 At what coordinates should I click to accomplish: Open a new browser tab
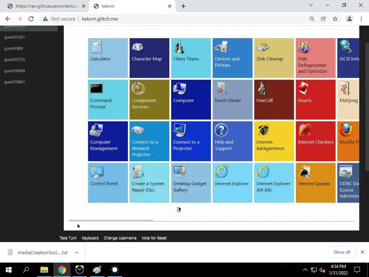click(x=183, y=6)
